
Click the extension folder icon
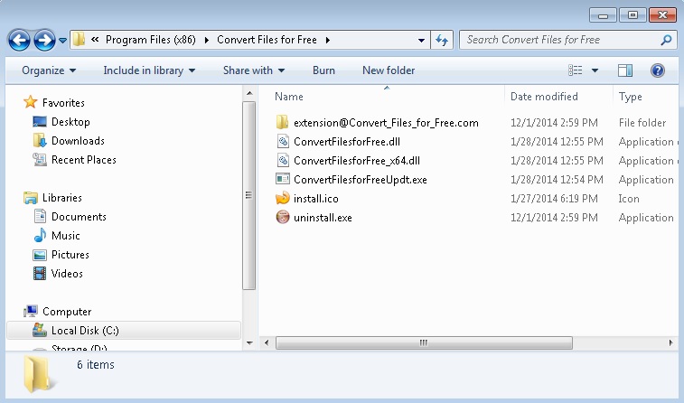pyautogui.click(x=283, y=122)
